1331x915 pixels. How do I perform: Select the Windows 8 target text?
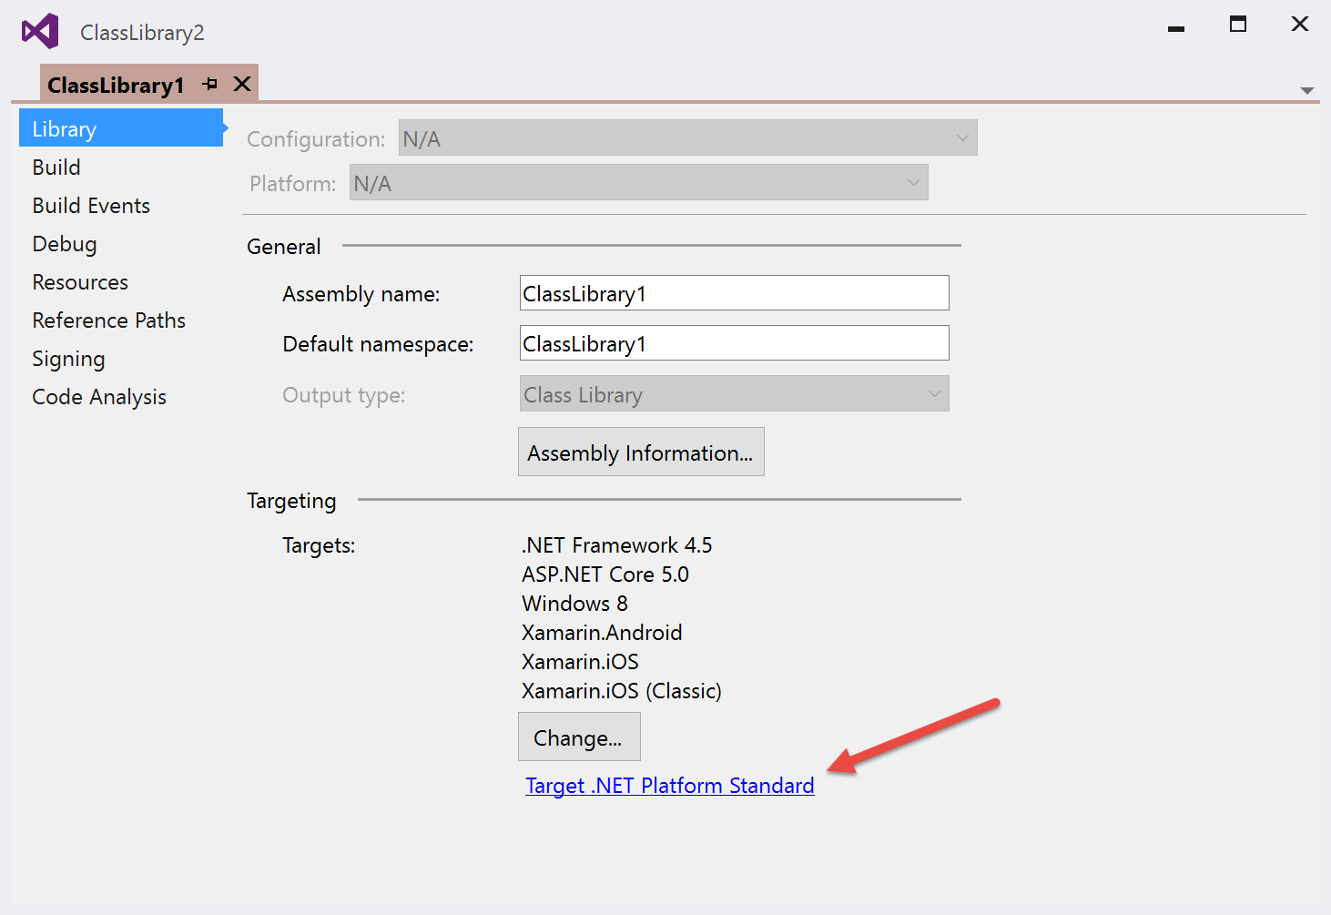(574, 604)
